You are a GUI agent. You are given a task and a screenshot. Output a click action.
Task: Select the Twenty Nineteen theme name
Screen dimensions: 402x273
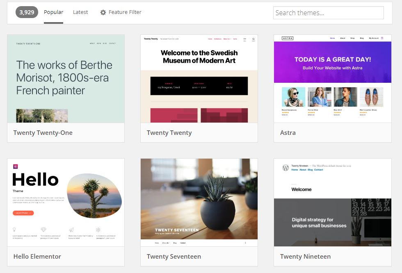305,256
